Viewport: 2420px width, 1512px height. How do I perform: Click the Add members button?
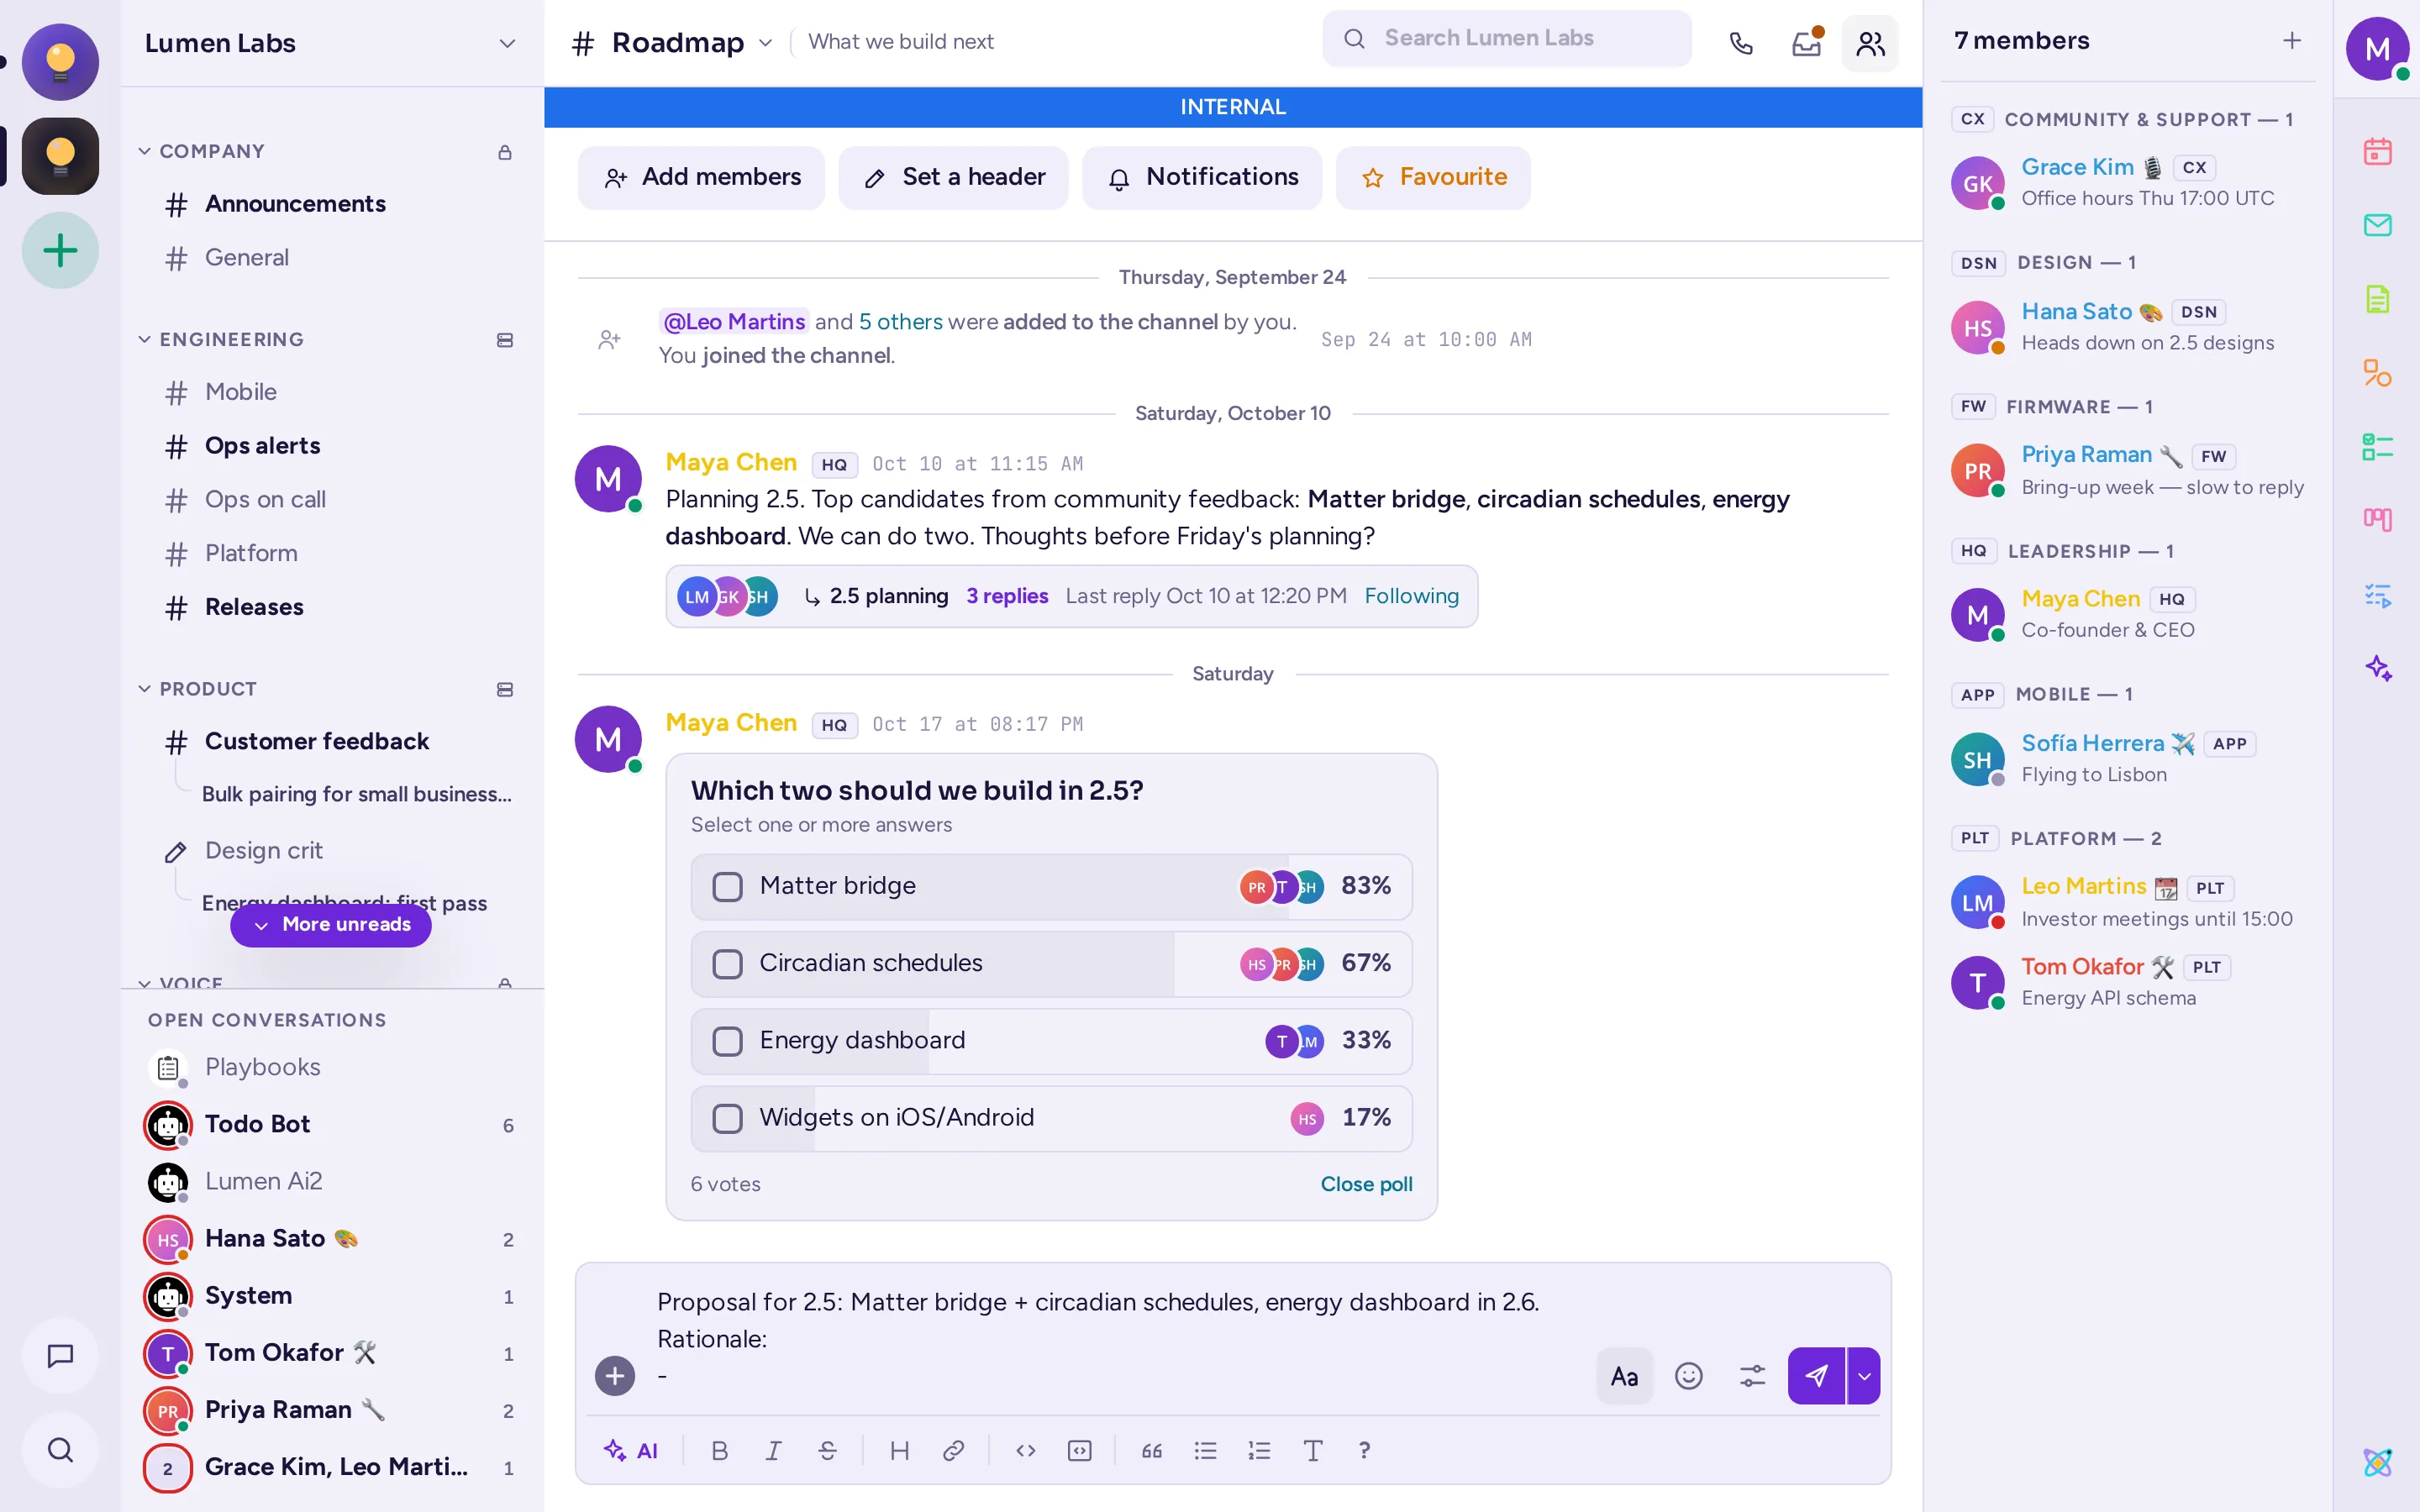(x=701, y=177)
